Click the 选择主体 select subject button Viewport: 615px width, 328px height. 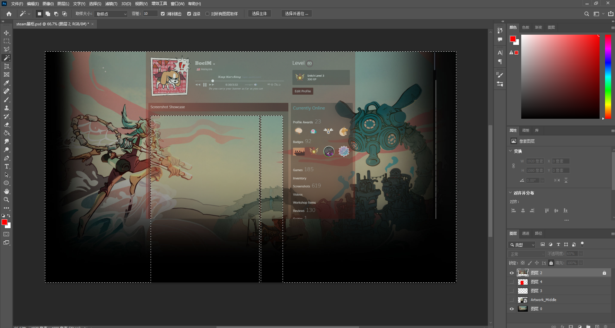point(259,13)
